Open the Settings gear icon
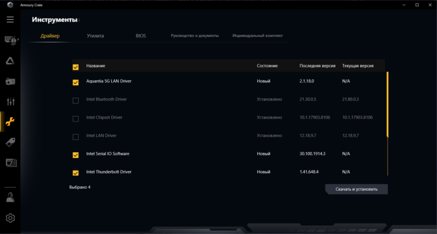The width and height of the screenshot is (437, 234). click(10, 218)
